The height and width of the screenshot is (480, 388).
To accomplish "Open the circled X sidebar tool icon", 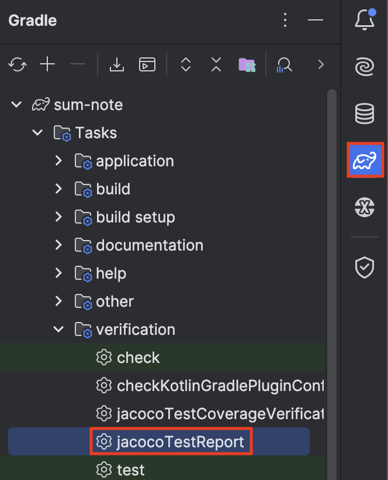I will (x=365, y=207).
